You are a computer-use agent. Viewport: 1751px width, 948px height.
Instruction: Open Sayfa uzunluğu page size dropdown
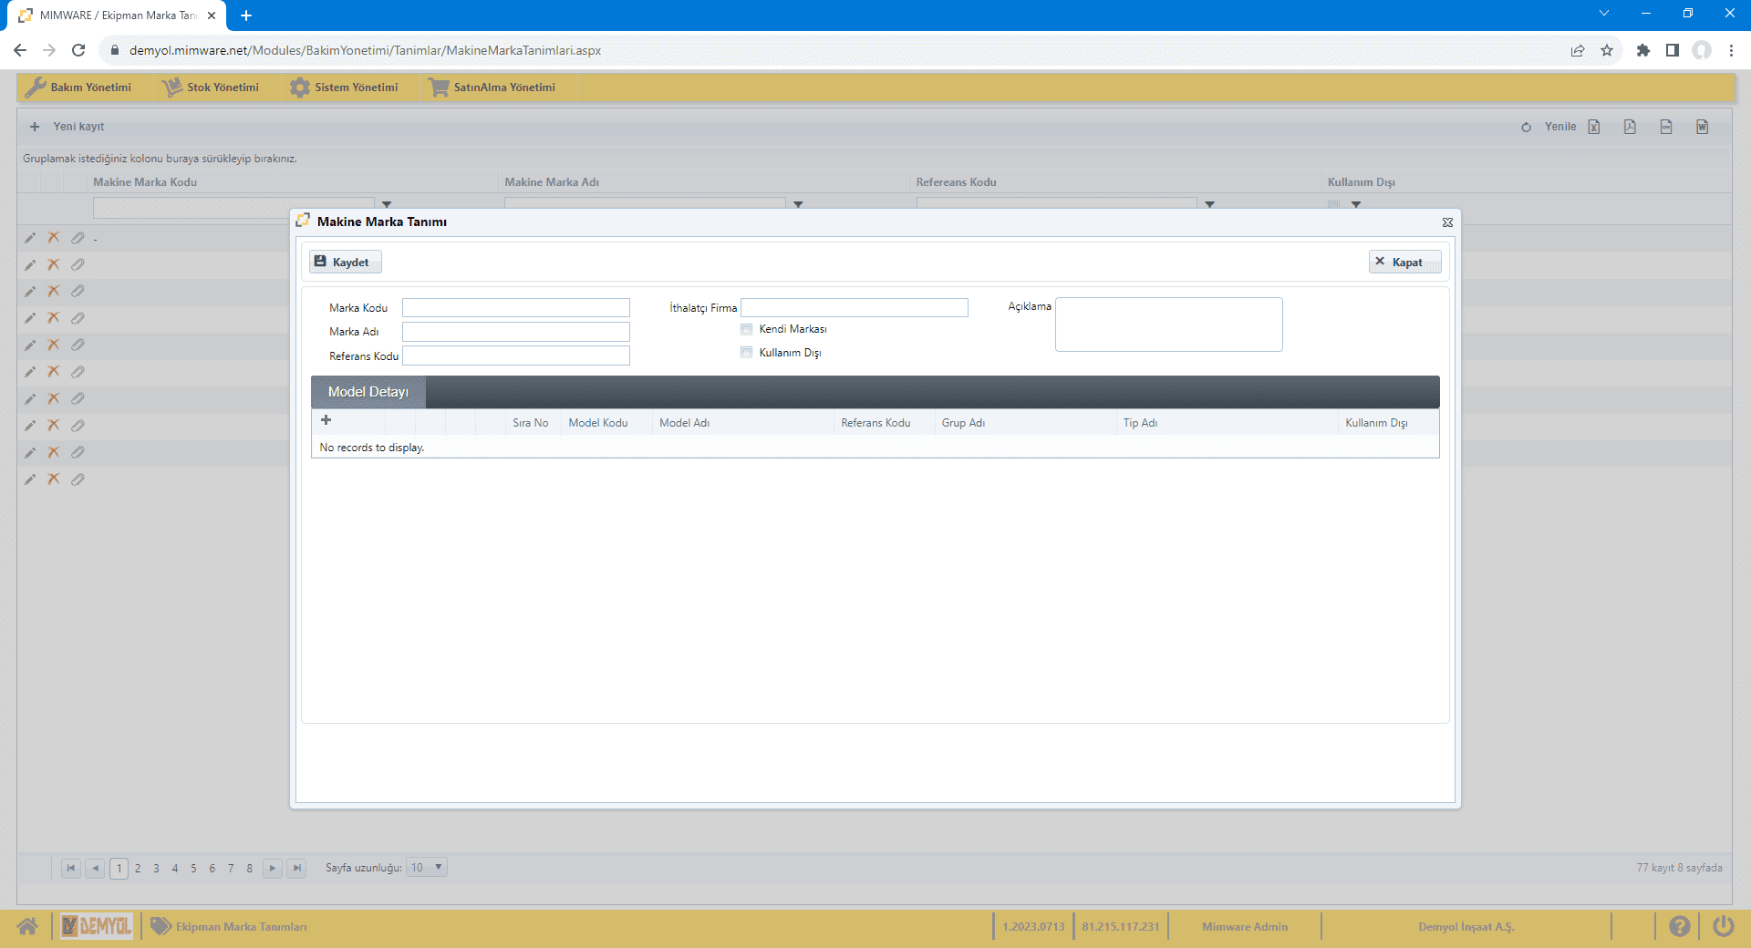coord(427,868)
